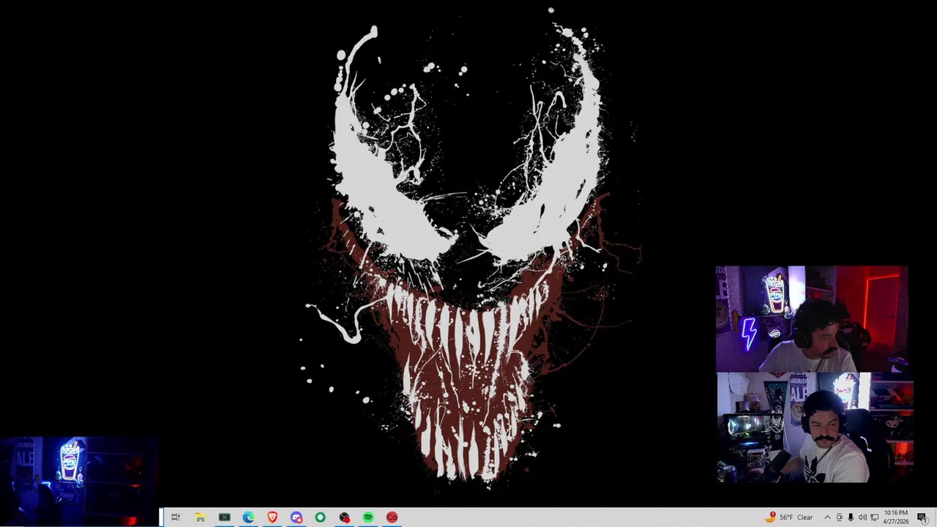Viewport: 937px width, 527px height.
Task: Open the Discord taskbar icon
Action: (x=296, y=517)
